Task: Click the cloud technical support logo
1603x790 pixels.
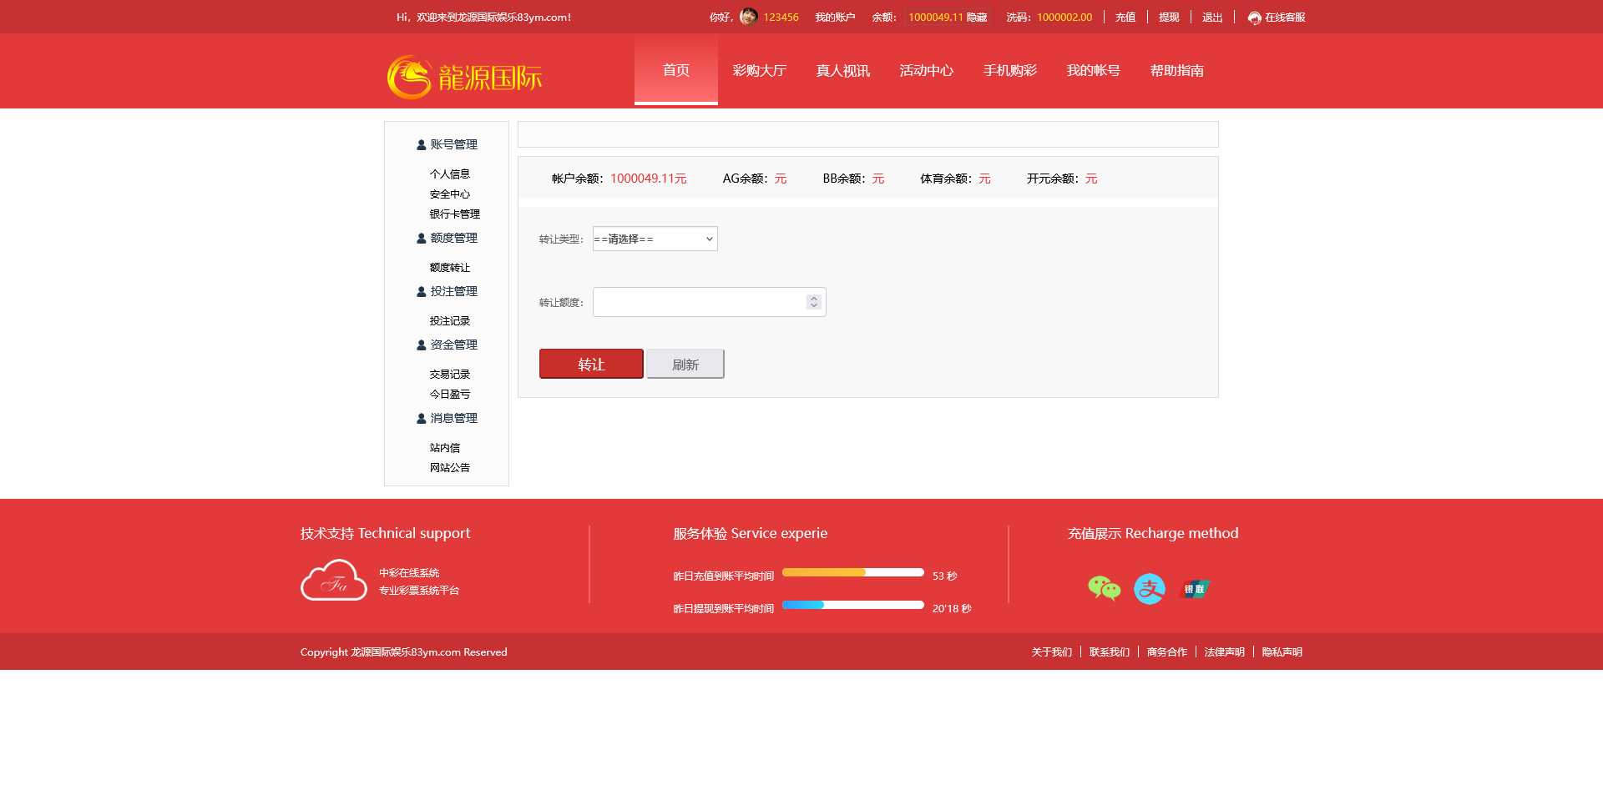Action: (333, 581)
